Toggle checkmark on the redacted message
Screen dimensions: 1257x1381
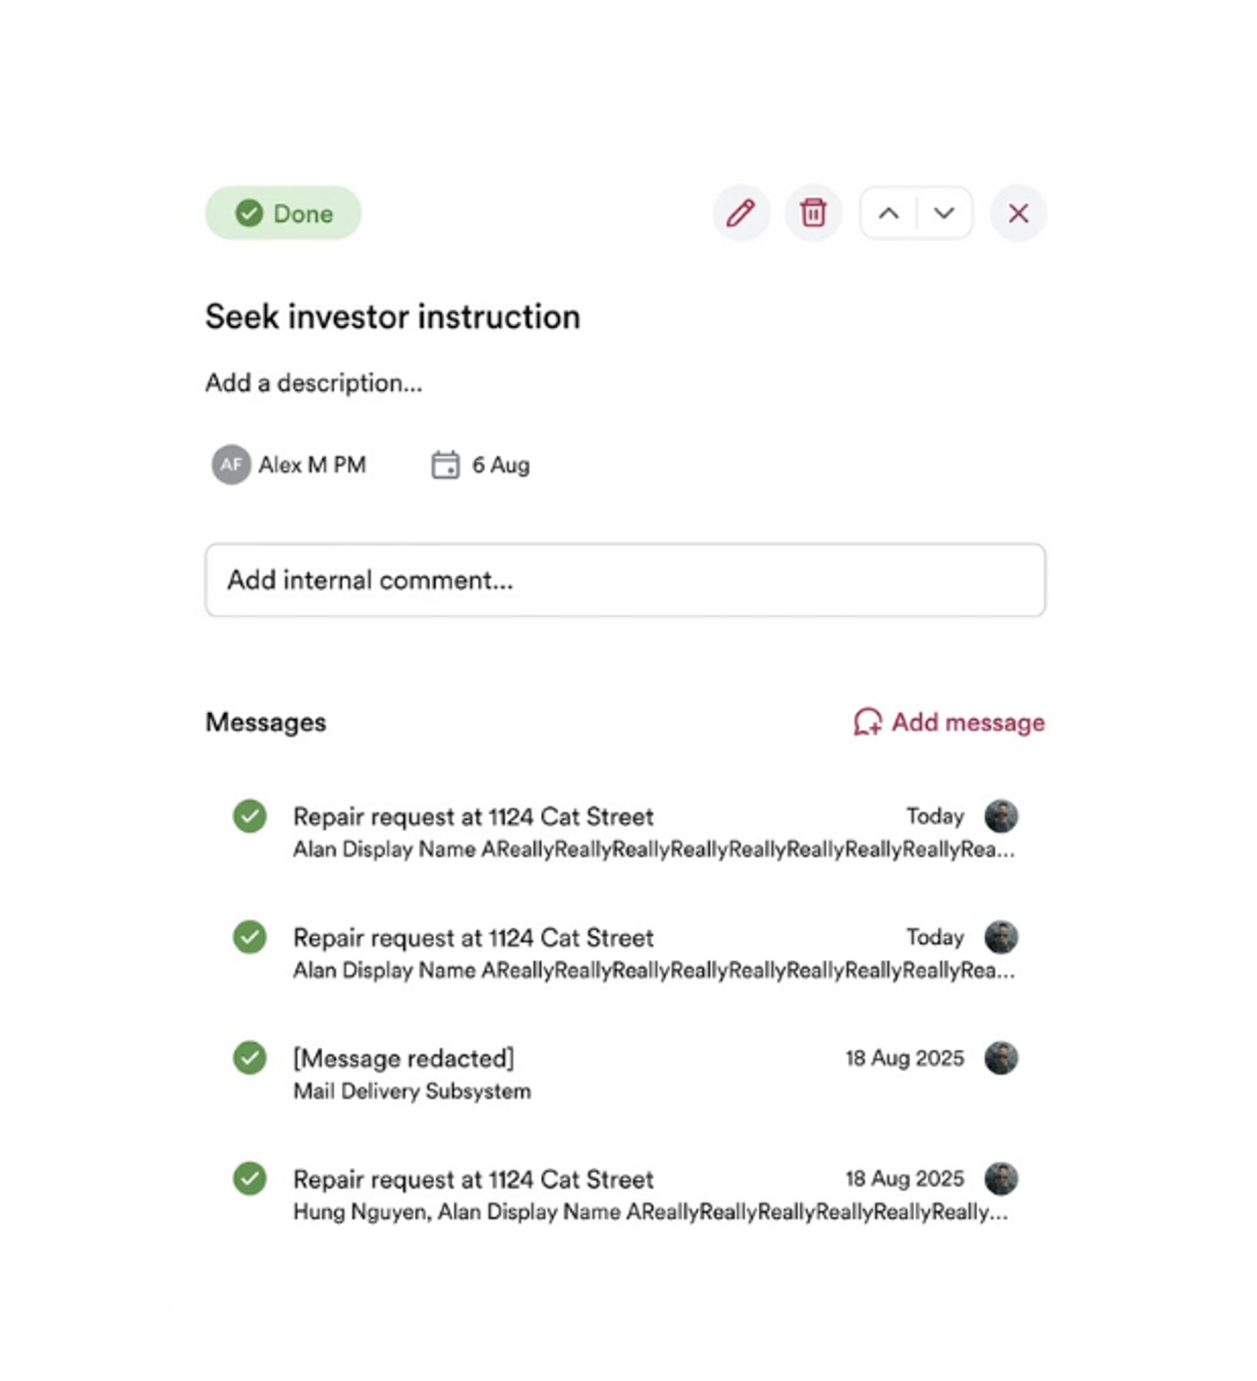pos(249,1058)
